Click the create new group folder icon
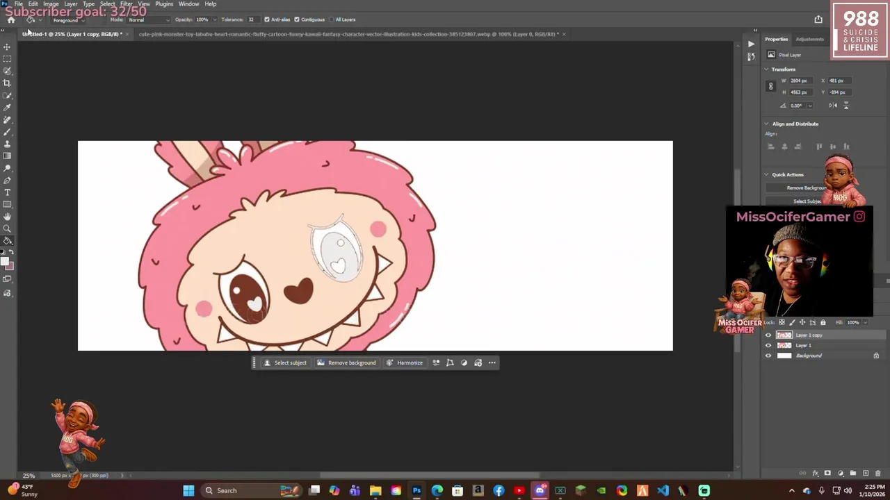 (x=853, y=474)
